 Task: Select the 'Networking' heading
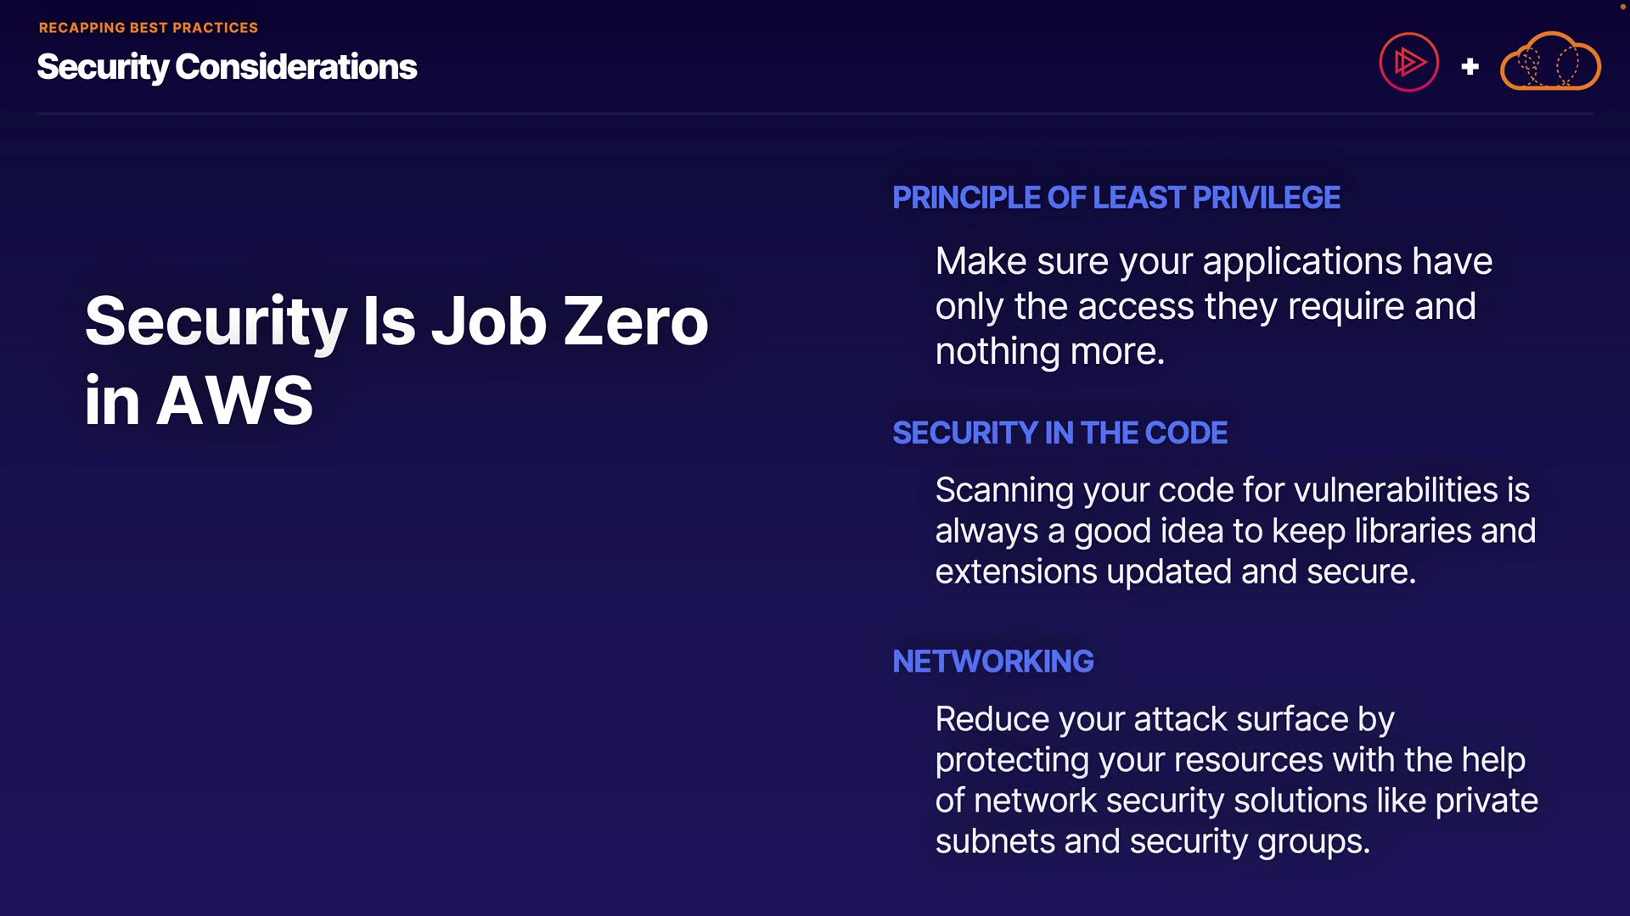click(x=992, y=662)
